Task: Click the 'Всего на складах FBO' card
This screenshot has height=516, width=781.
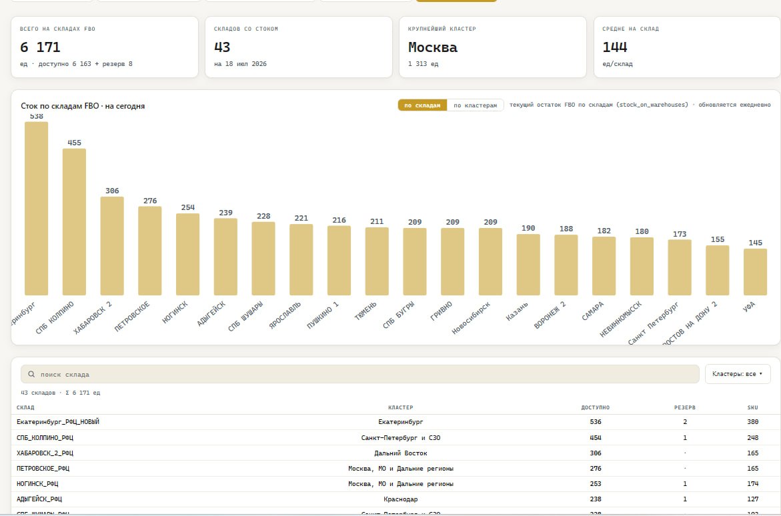Action: click(105, 47)
